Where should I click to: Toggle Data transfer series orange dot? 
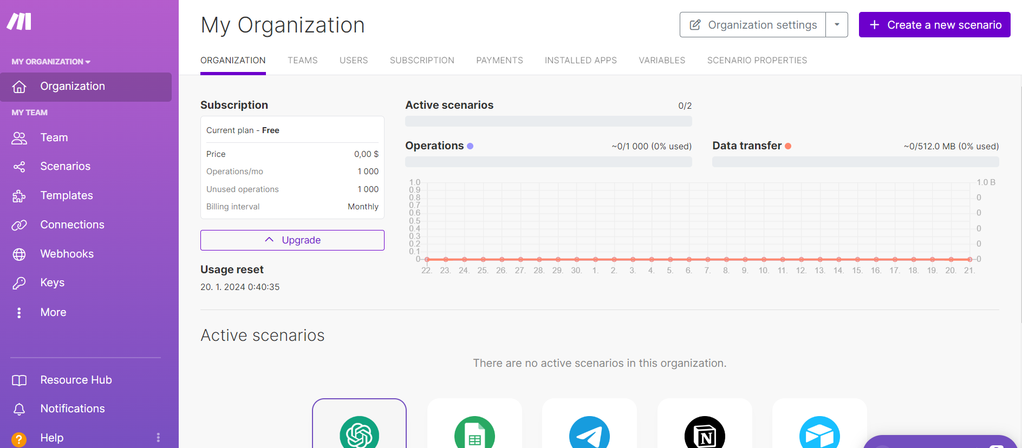788,146
